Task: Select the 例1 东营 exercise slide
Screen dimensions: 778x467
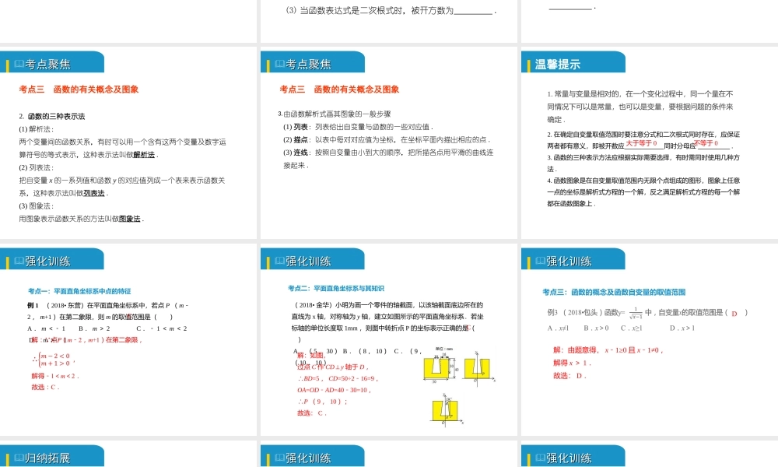Action: [x=128, y=340]
